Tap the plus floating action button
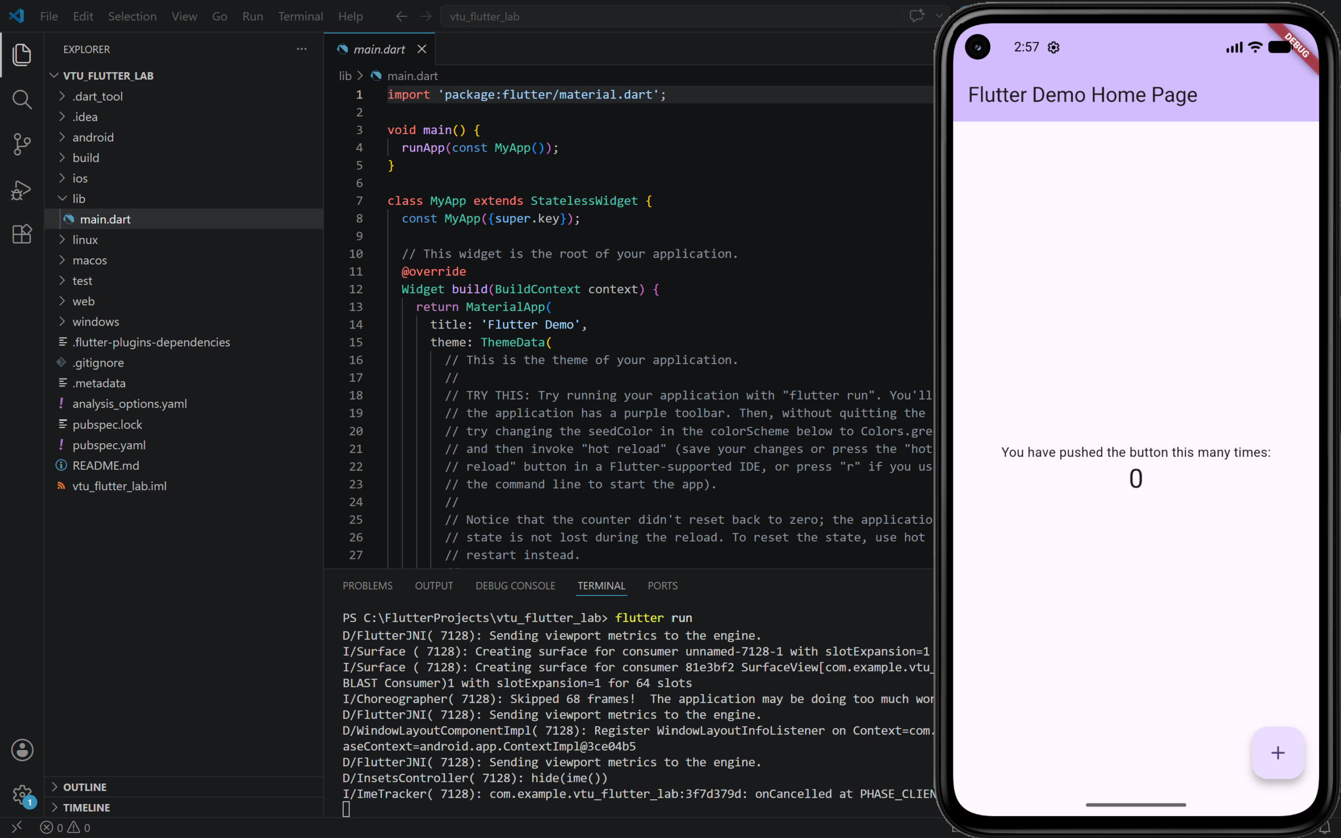This screenshot has height=838, width=1341. [x=1277, y=753]
